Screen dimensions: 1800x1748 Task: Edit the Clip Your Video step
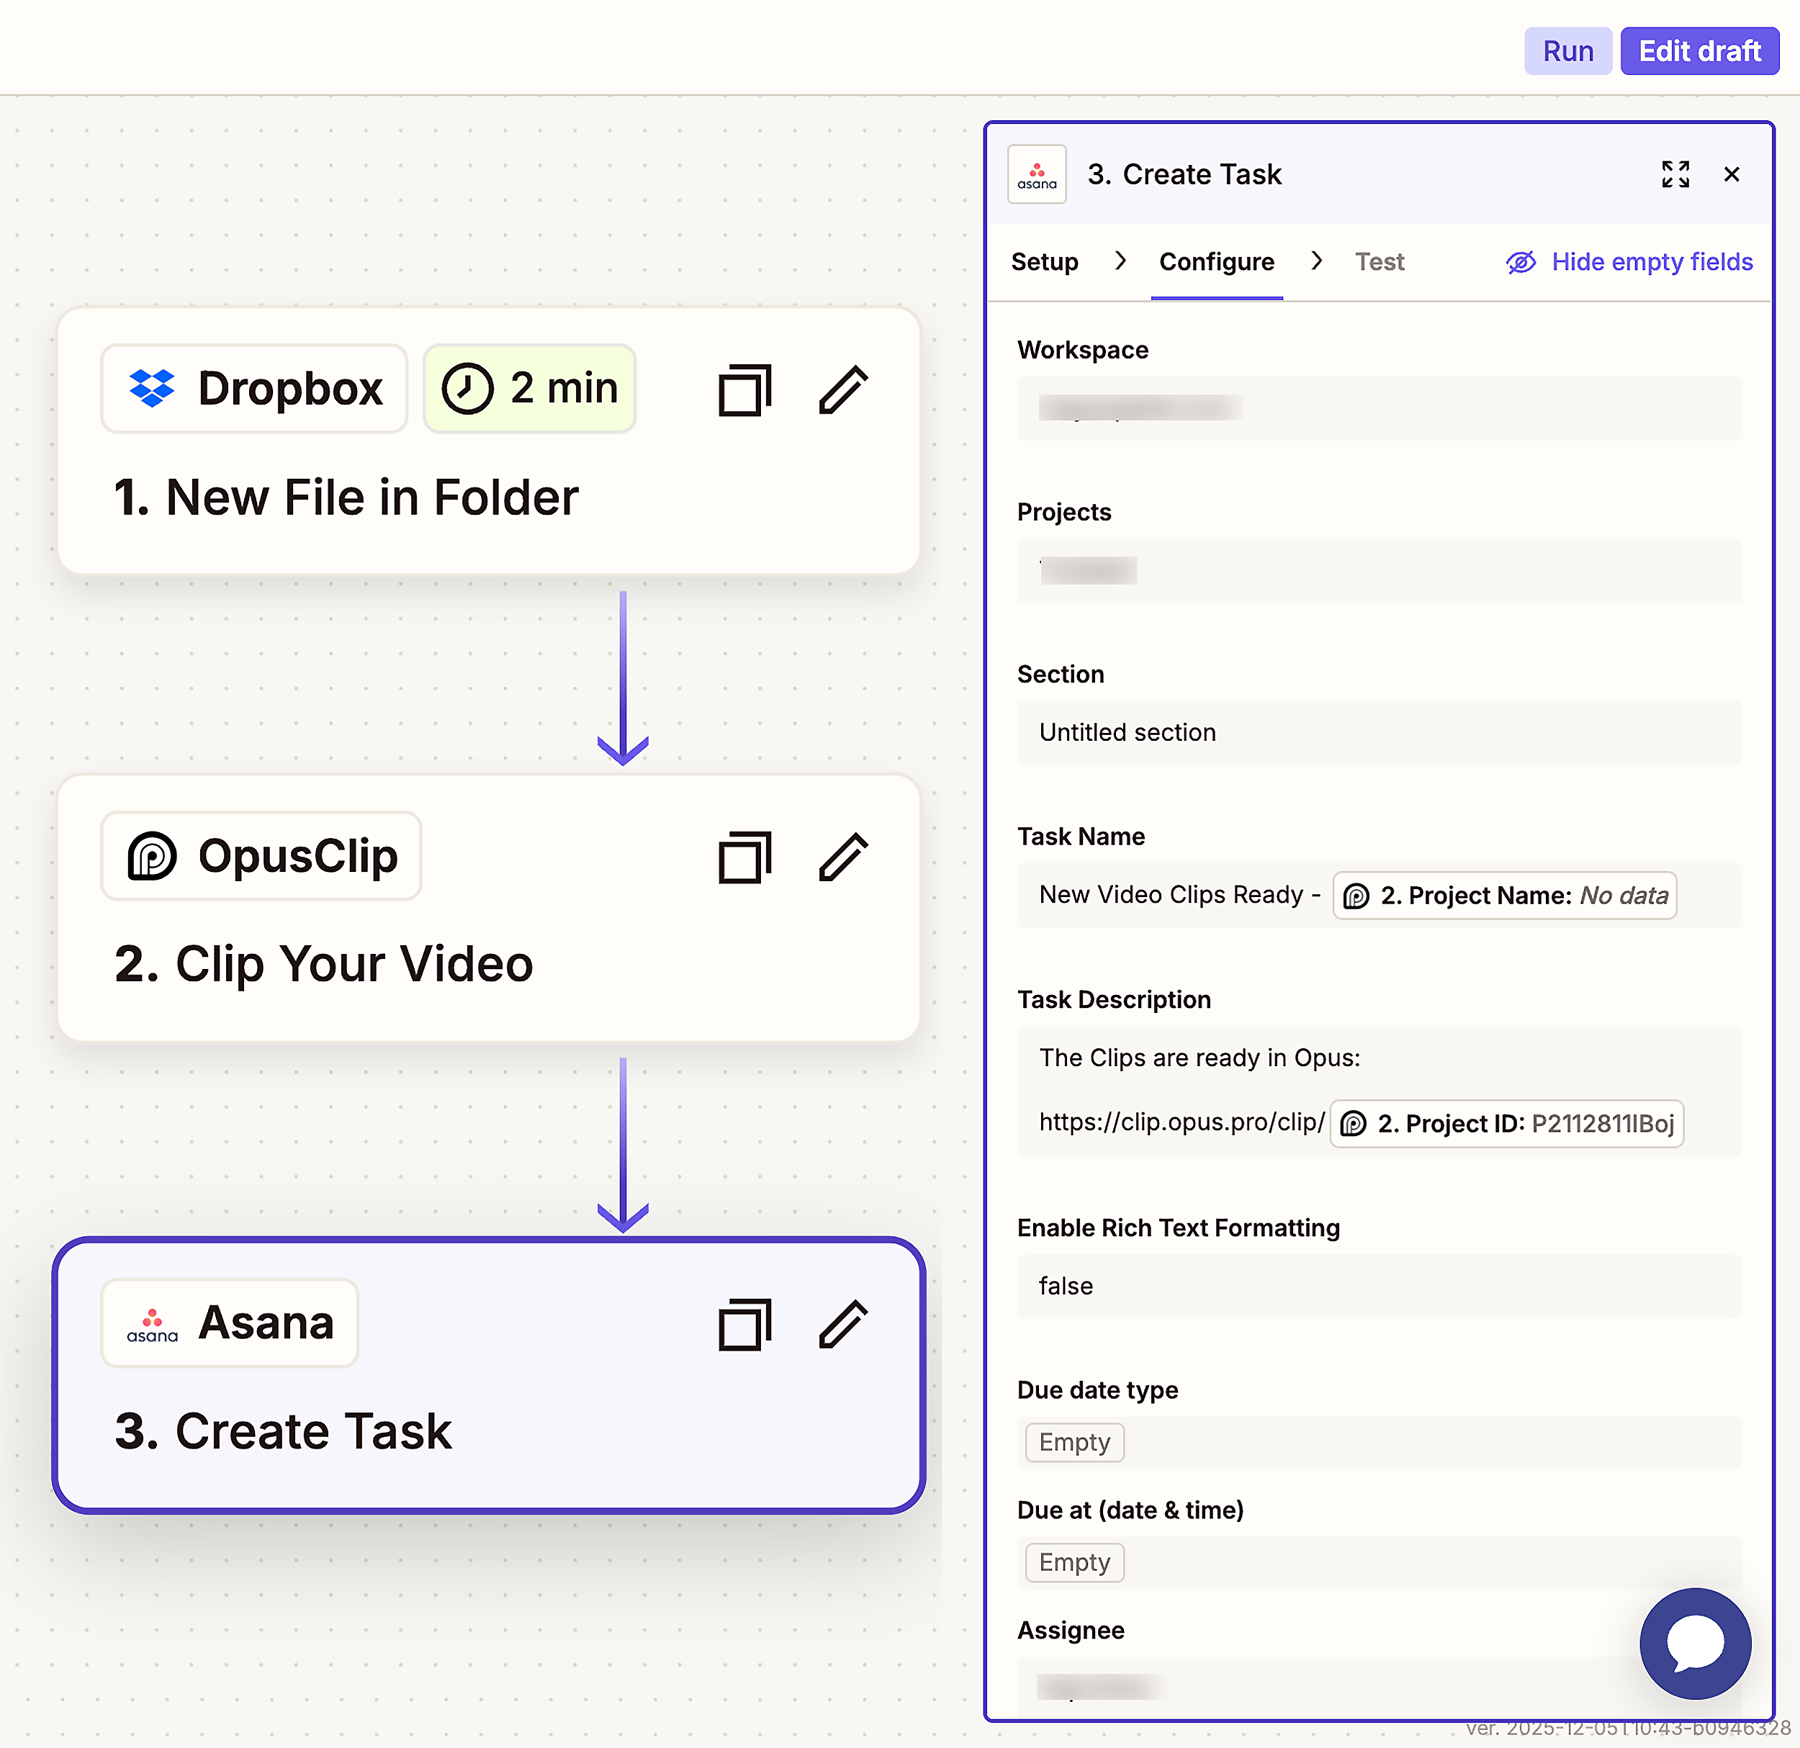pyautogui.click(x=843, y=857)
